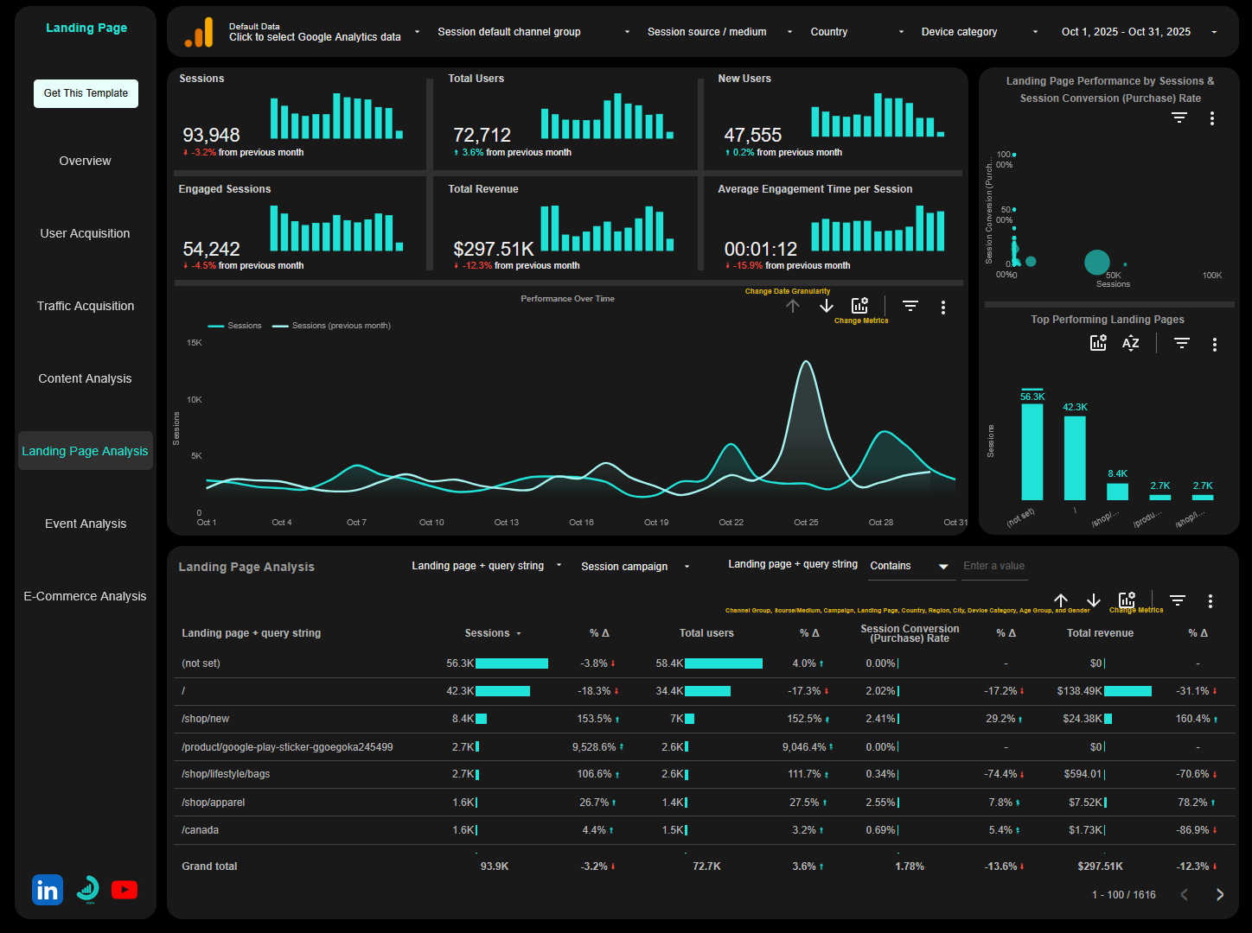Select Overview from the left navigation
1252x933 pixels.
point(85,161)
